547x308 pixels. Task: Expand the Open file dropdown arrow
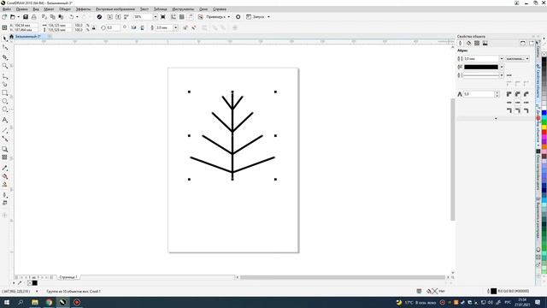coord(18,17)
